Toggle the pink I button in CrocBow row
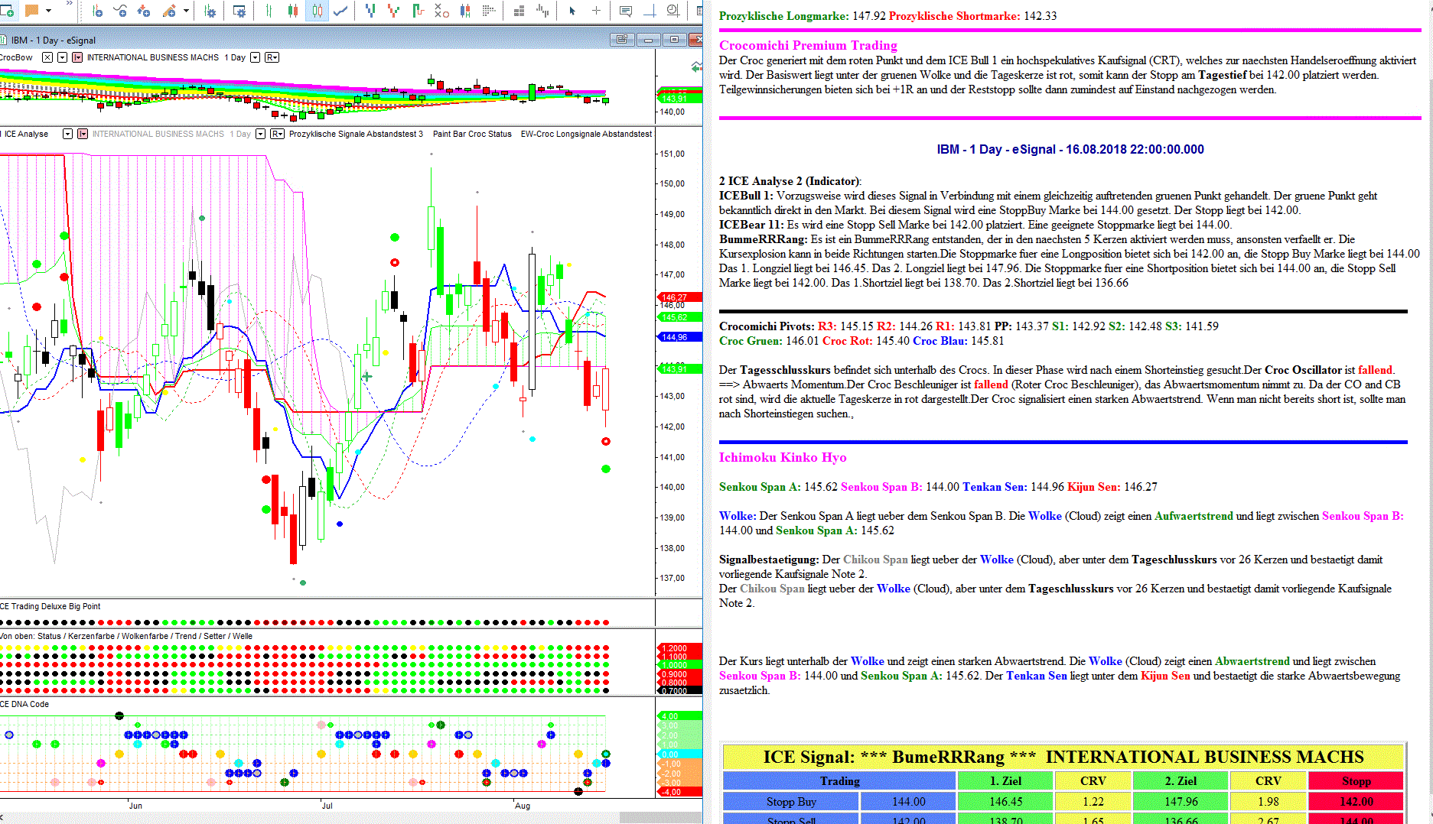This screenshot has width=1433, height=824. coord(77,57)
